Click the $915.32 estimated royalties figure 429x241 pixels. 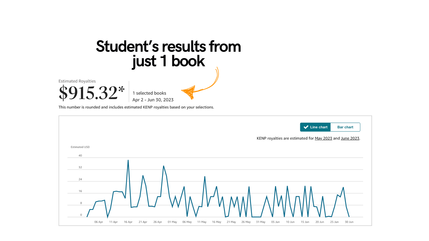point(88,93)
